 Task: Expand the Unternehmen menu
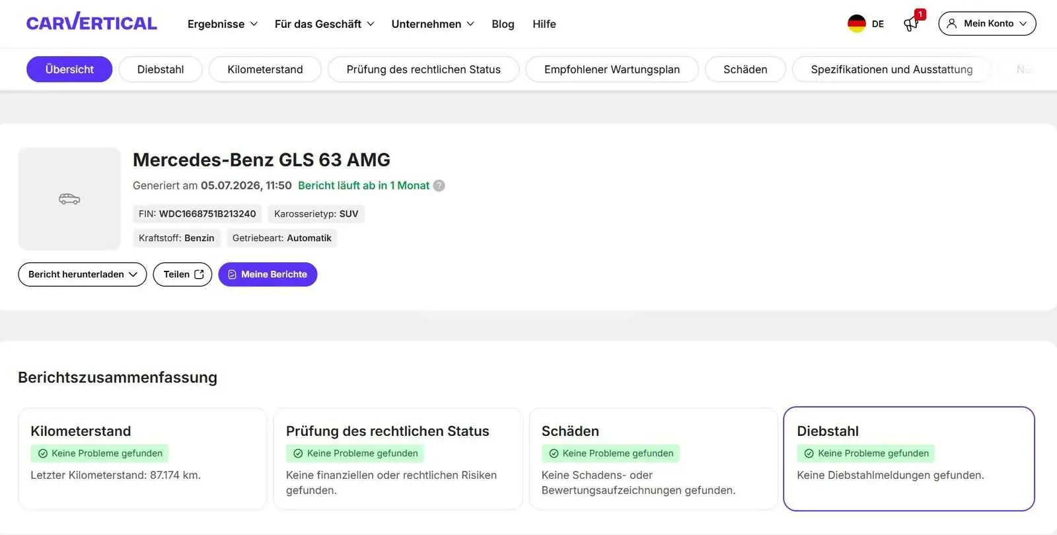(433, 24)
